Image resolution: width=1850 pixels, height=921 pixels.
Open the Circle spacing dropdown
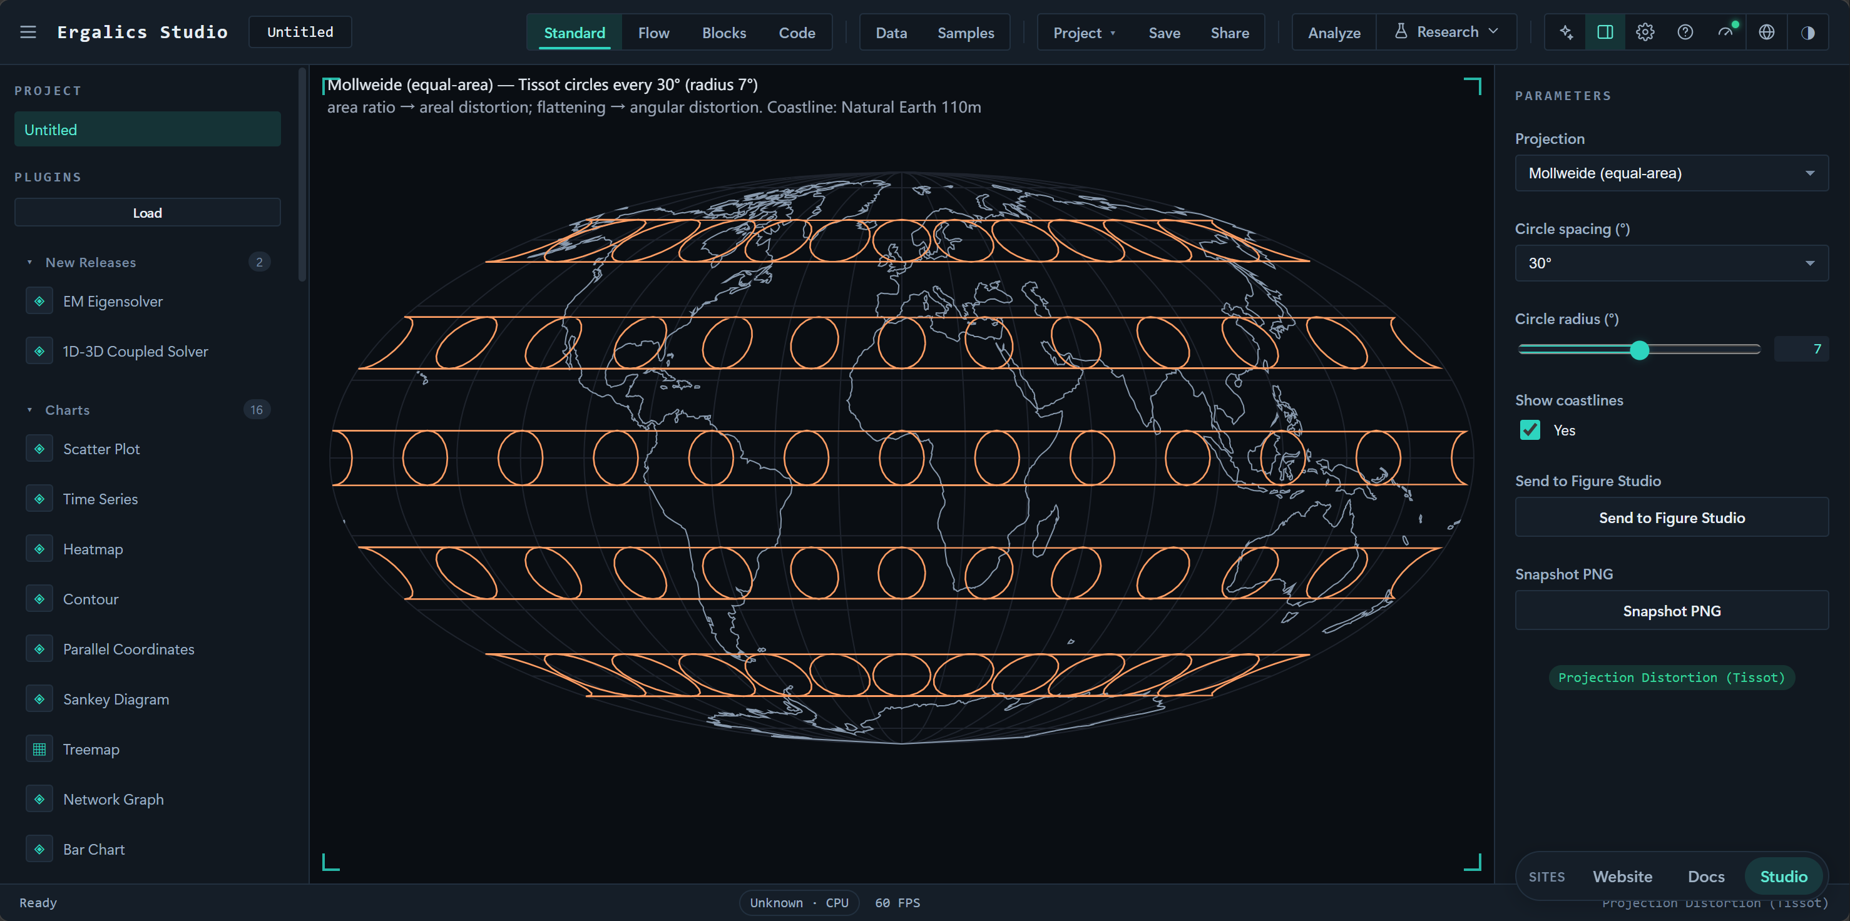click(1672, 263)
